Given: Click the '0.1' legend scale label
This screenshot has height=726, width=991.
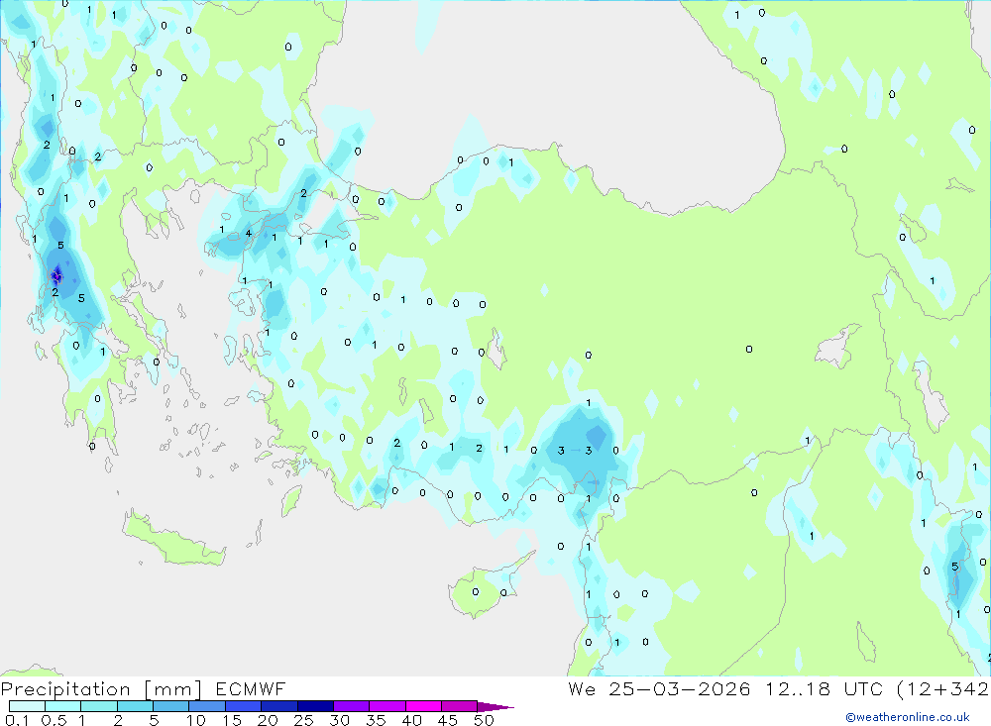Looking at the screenshot, I should [x=17, y=720].
